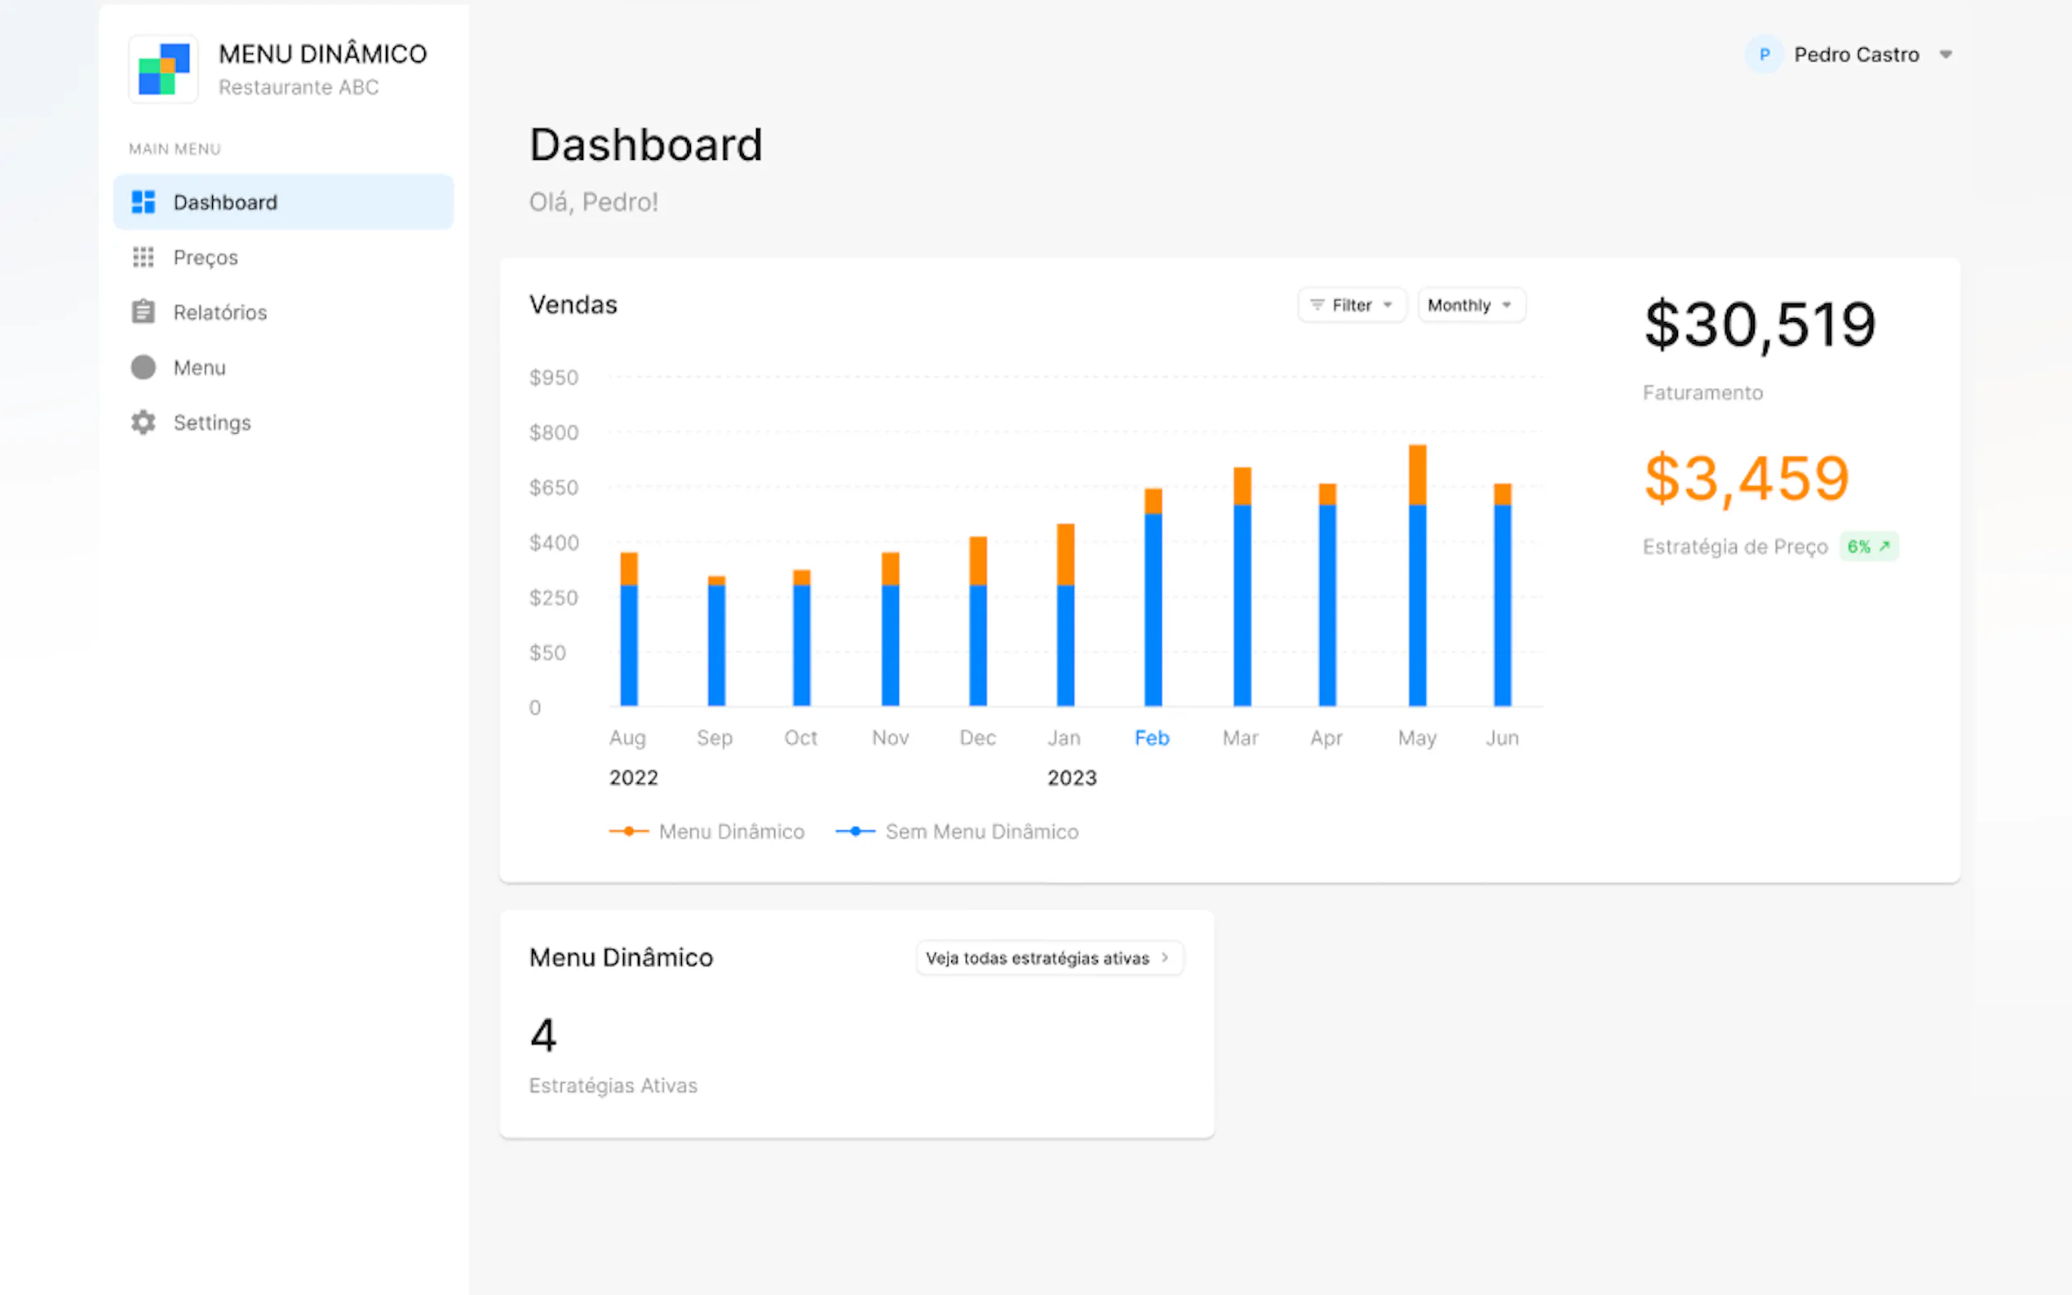Click the green 6% growth badge

(1868, 546)
